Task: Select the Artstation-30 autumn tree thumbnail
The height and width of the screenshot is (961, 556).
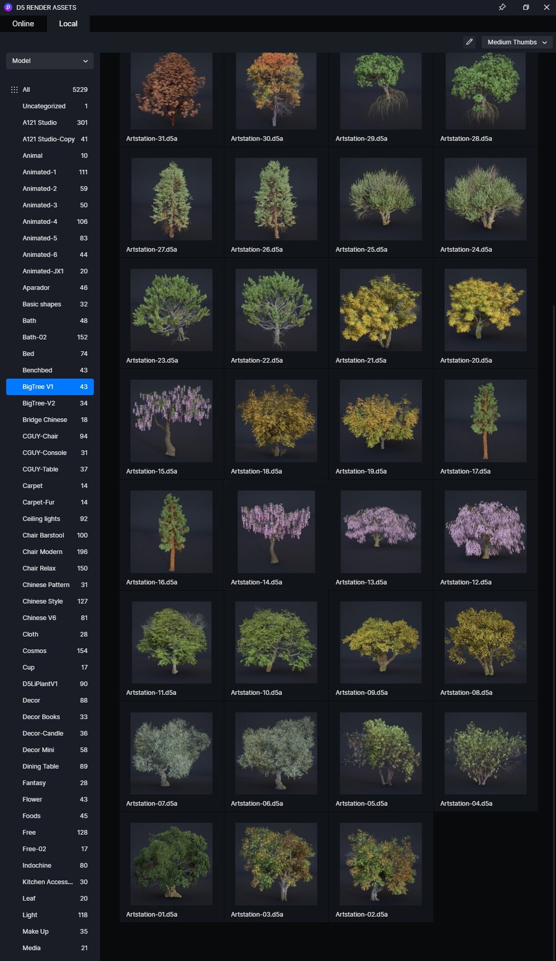Action: point(276,91)
